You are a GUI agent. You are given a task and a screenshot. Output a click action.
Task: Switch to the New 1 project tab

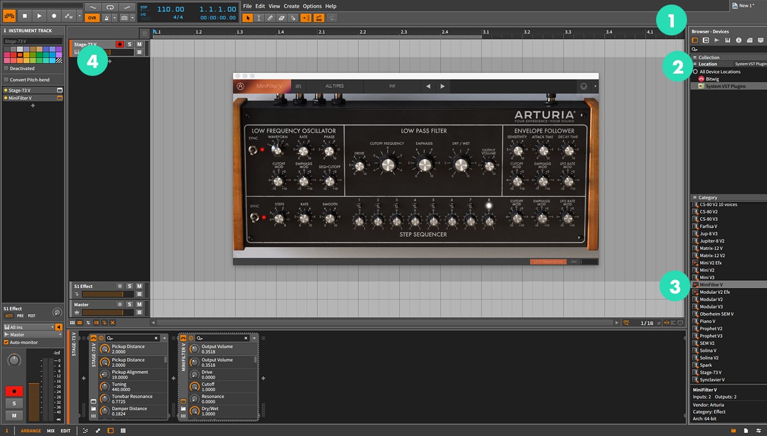tap(748, 5)
